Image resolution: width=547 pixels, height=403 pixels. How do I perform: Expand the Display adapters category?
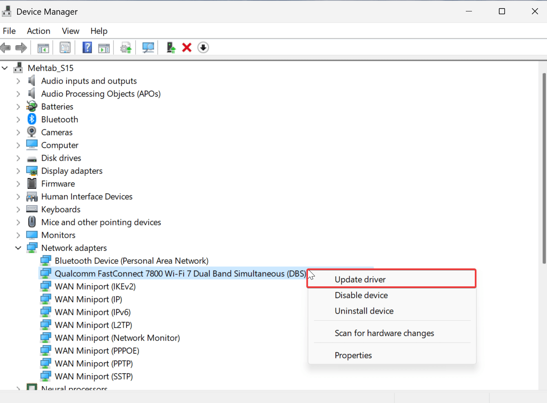coord(18,171)
